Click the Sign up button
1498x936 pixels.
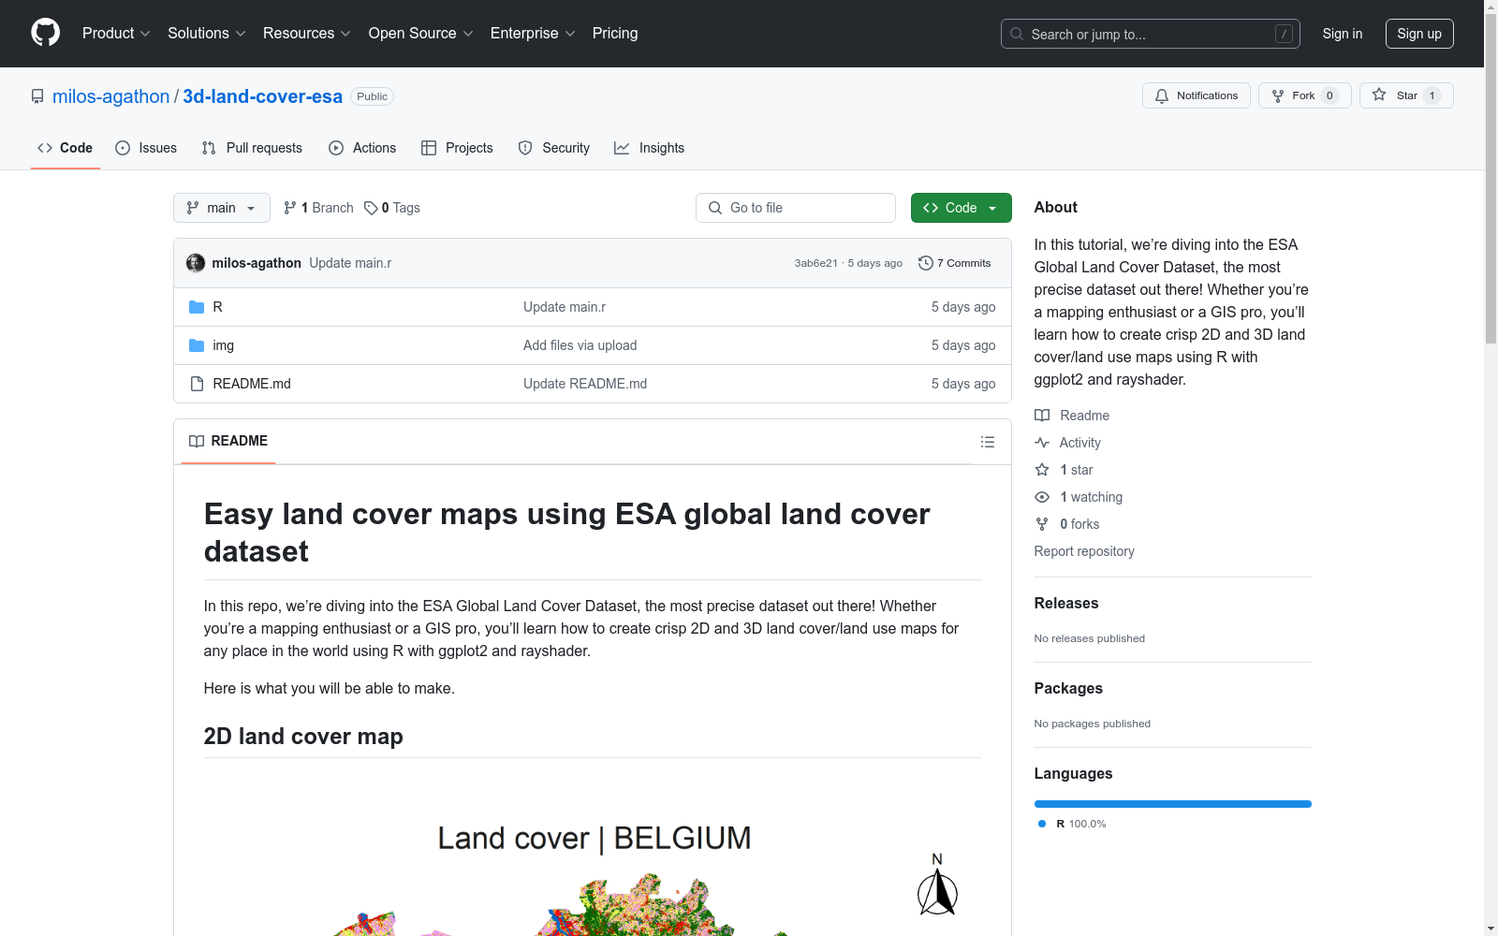(x=1419, y=34)
